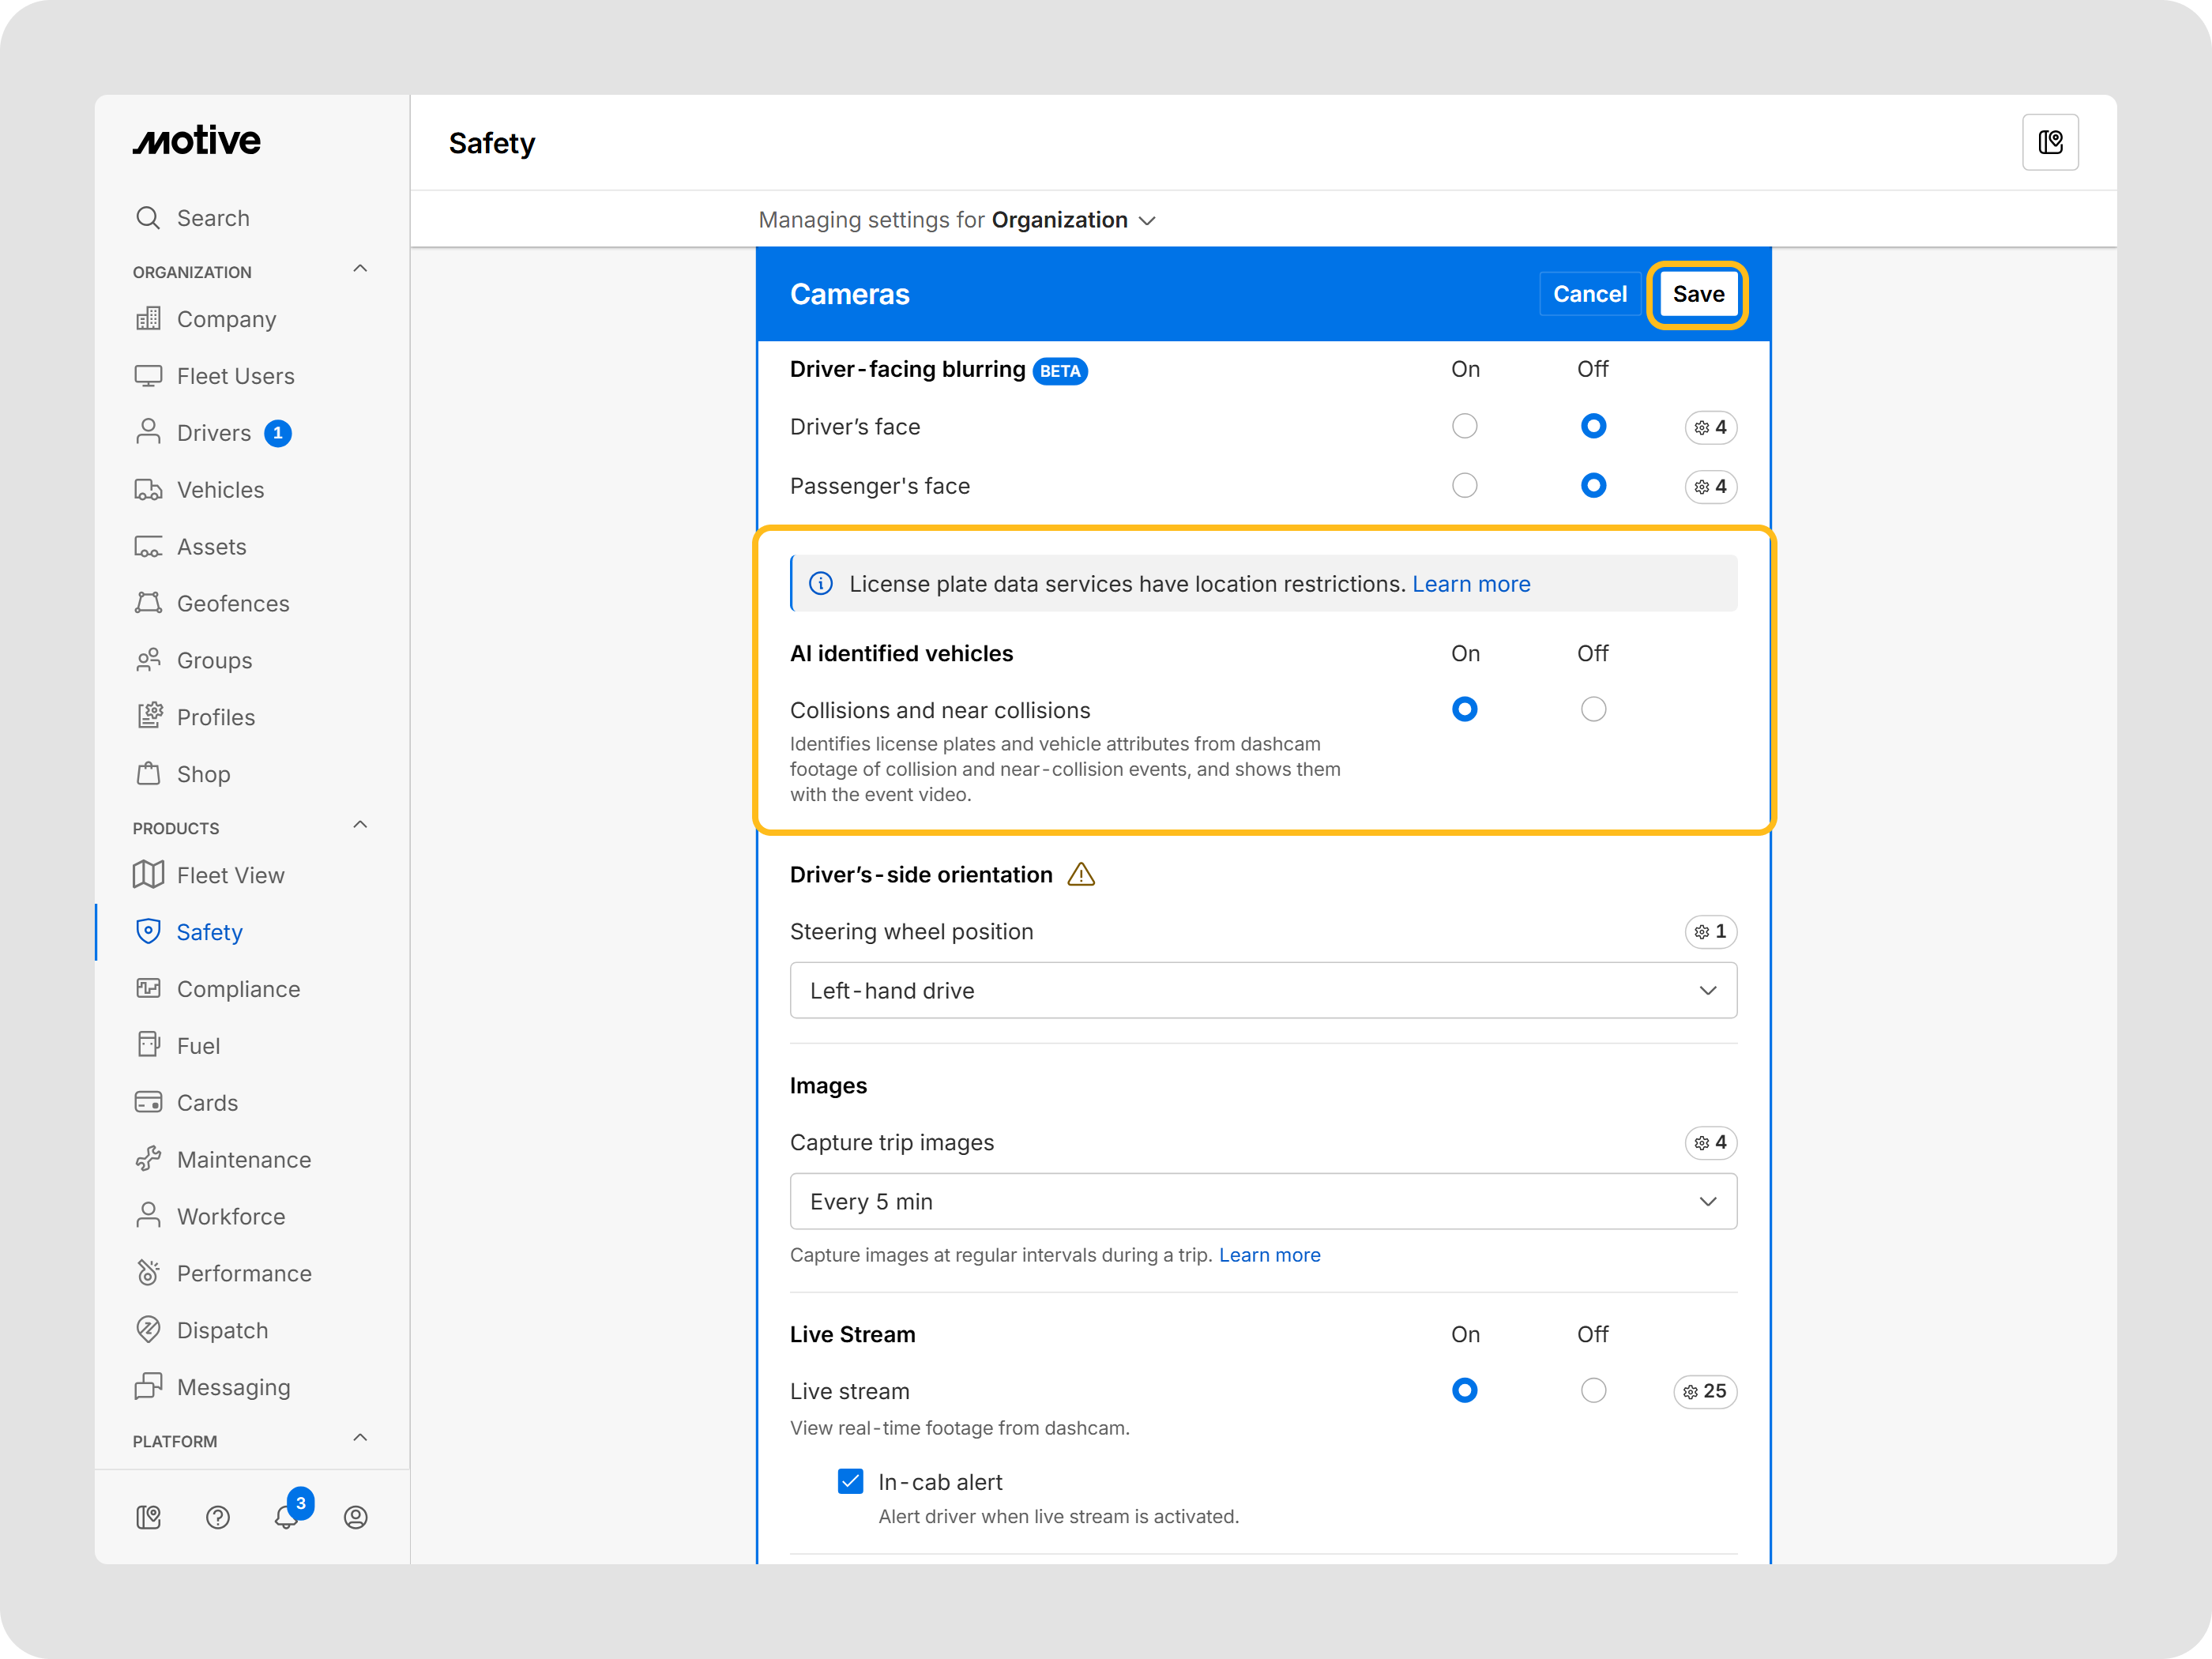Navigate to Maintenance in sidebar
Screen dimensions: 2212x1659
click(244, 1159)
